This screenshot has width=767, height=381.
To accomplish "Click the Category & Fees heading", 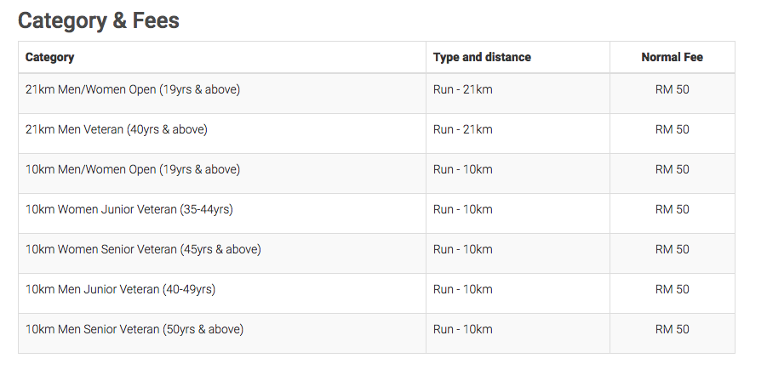I will (98, 21).
